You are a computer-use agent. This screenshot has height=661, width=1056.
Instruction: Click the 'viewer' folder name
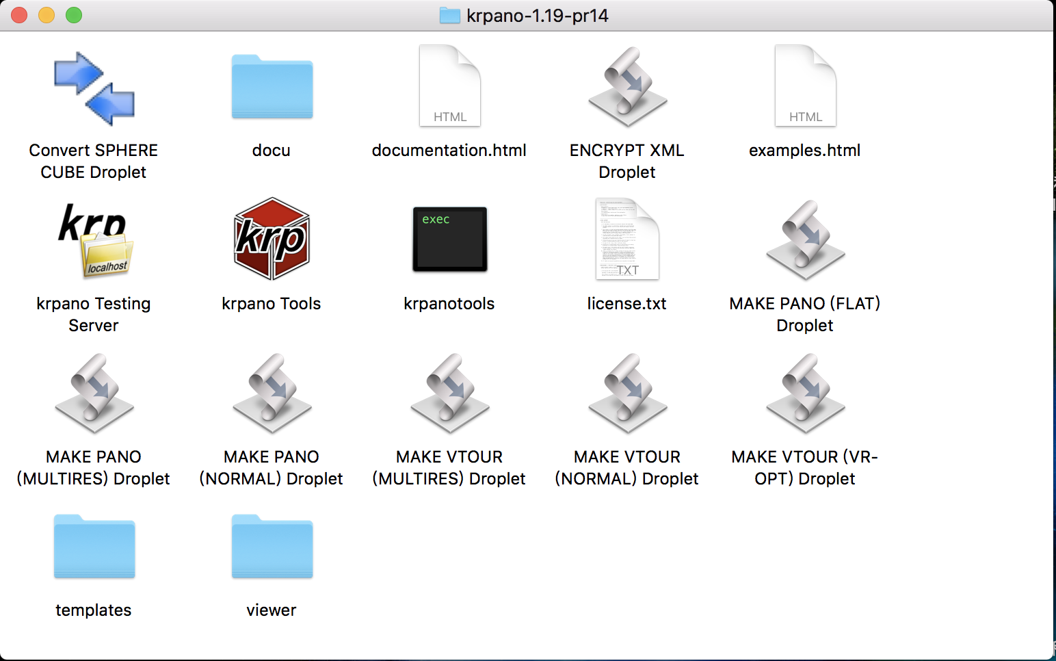point(272,610)
